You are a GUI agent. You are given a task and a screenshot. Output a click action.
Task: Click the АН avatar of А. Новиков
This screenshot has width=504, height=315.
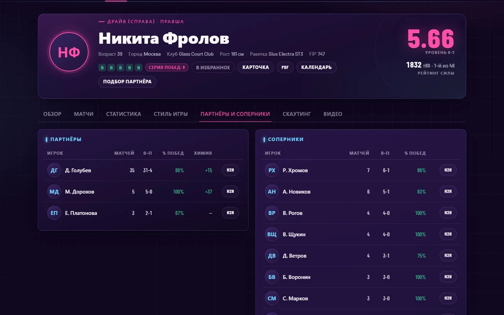pos(272,192)
